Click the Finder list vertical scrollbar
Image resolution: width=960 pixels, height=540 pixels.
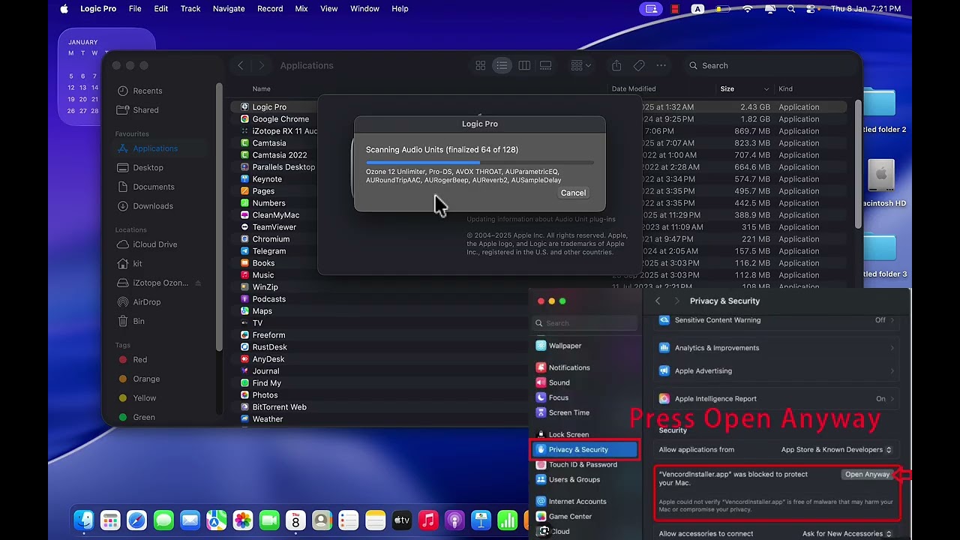click(857, 165)
